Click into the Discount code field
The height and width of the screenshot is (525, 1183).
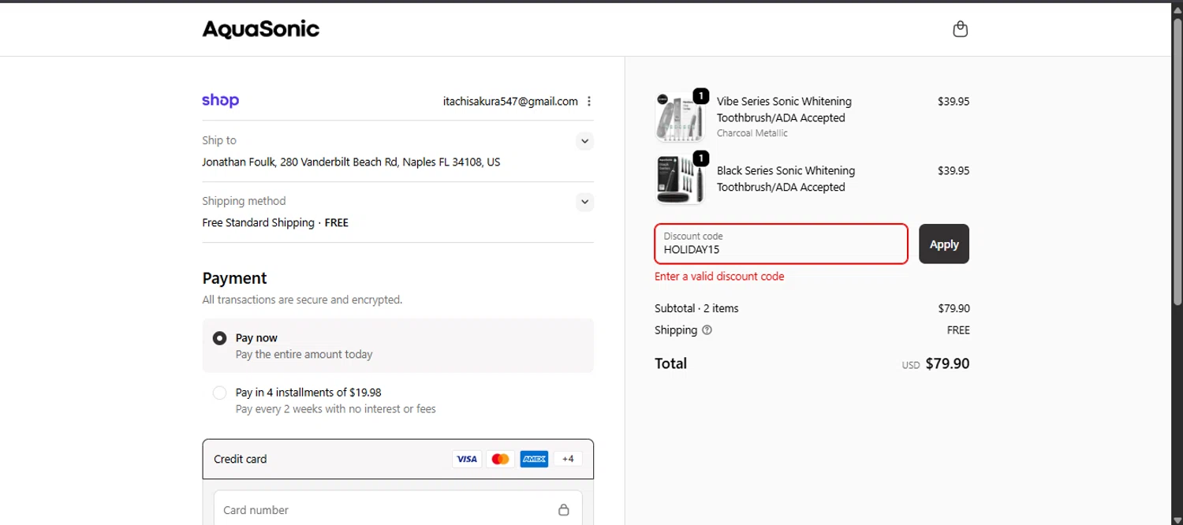coord(781,244)
